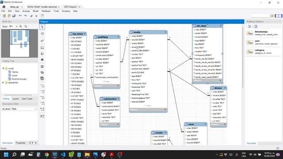This screenshot has height=159, width=283.
Task: Select the new image tool
Action: pos(42,60)
